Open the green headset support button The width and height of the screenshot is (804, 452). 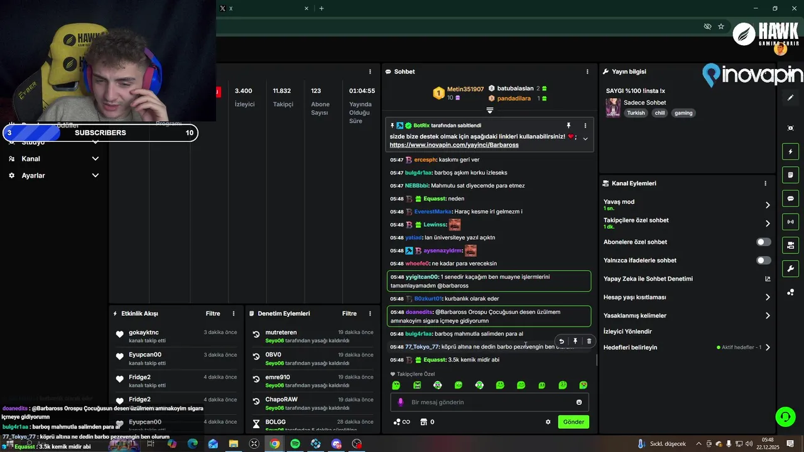point(785,416)
